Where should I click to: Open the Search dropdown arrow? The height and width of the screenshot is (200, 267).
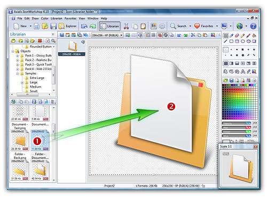[190, 26]
